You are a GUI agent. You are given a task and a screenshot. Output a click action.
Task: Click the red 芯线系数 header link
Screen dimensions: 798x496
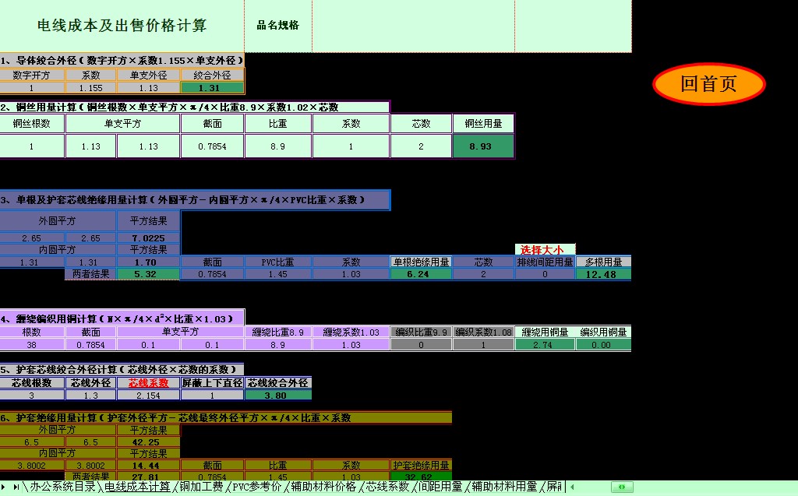(x=148, y=383)
